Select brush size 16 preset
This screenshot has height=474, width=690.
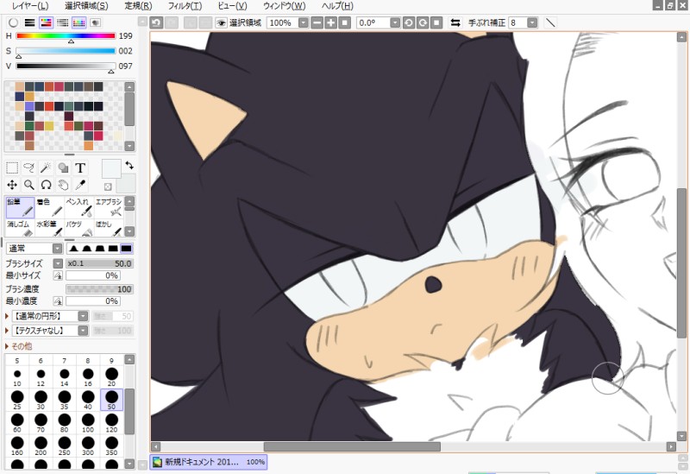(x=88, y=376)
